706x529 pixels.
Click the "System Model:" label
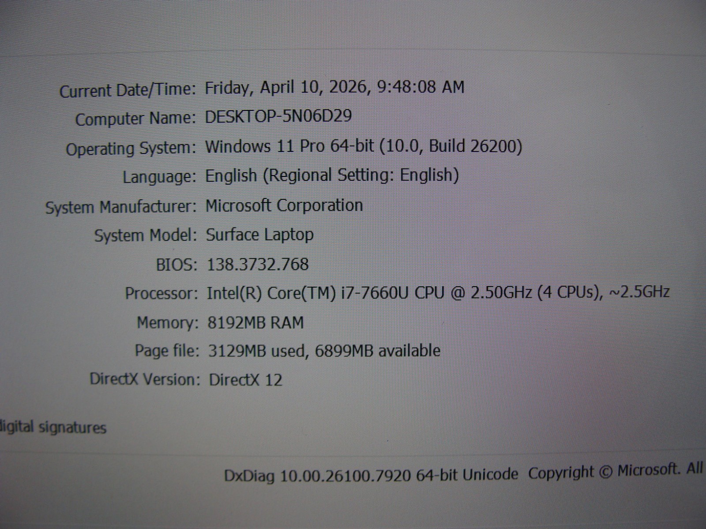(146, 235)
